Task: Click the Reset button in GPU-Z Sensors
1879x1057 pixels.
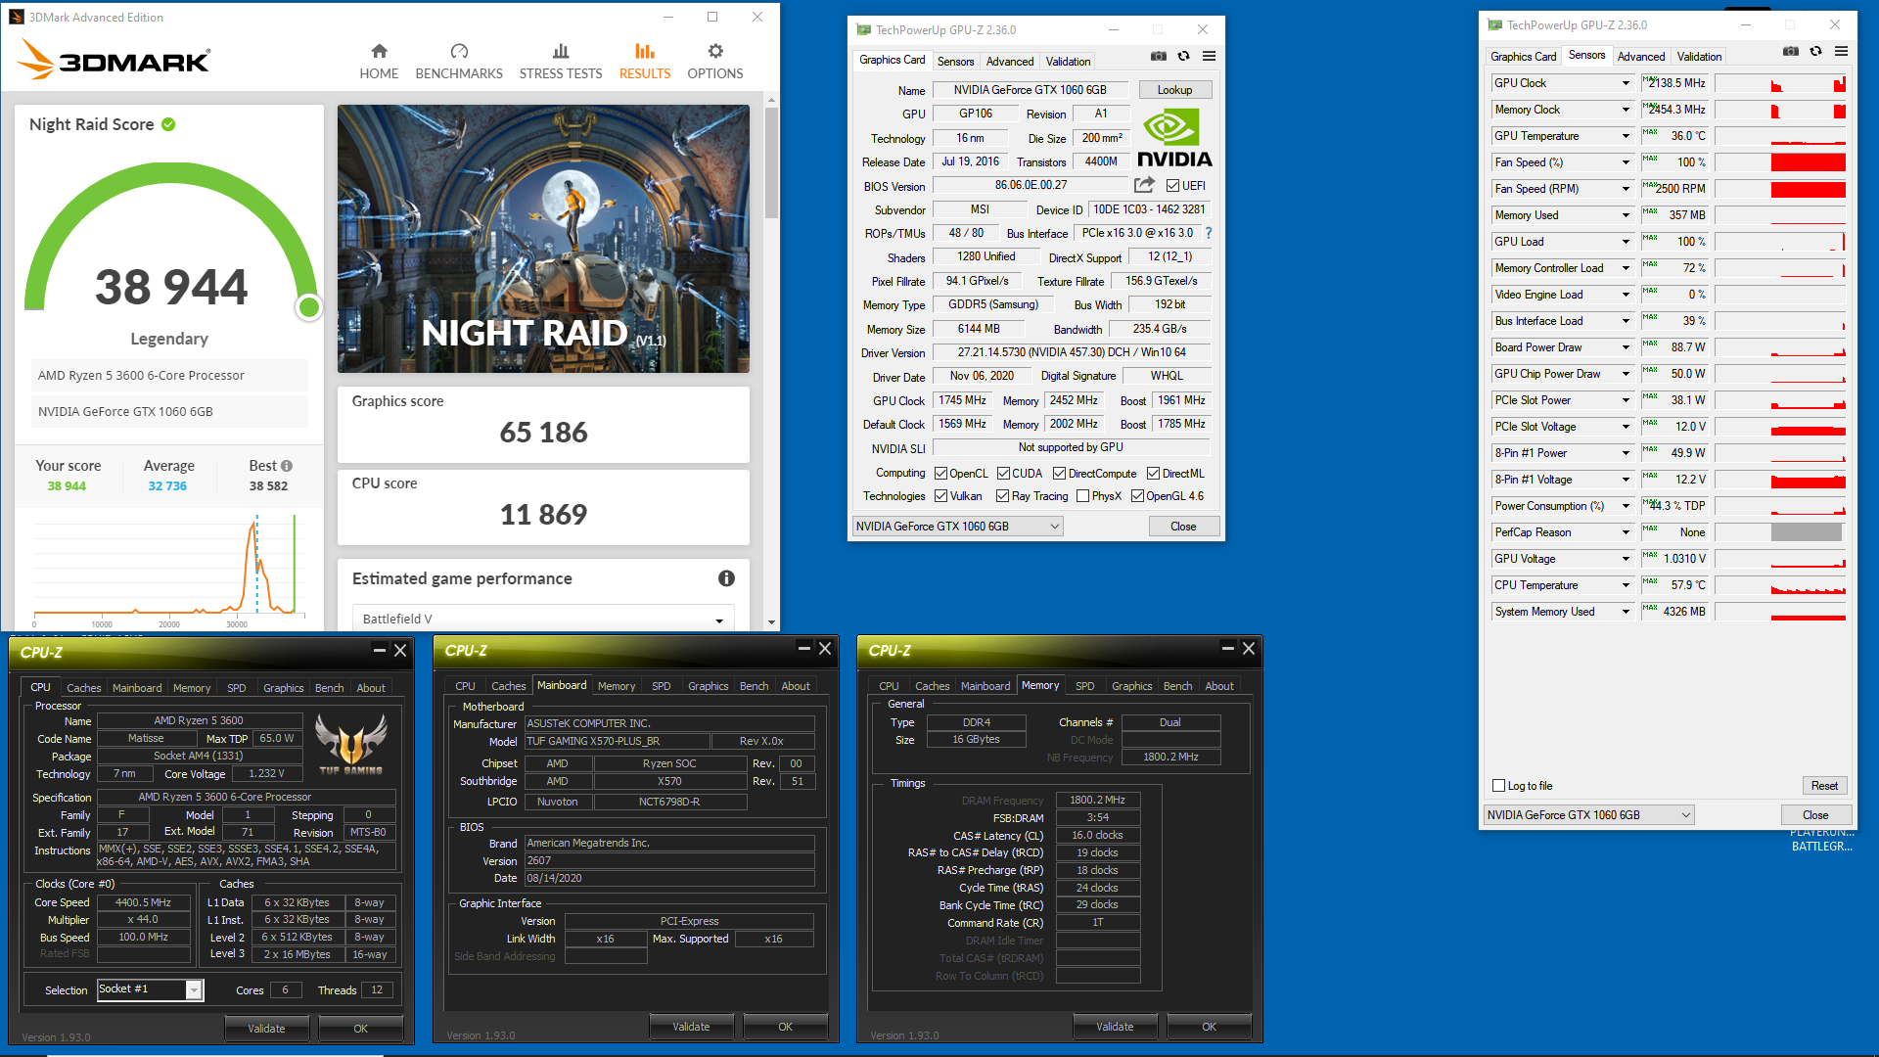Action: point(1824,786)
